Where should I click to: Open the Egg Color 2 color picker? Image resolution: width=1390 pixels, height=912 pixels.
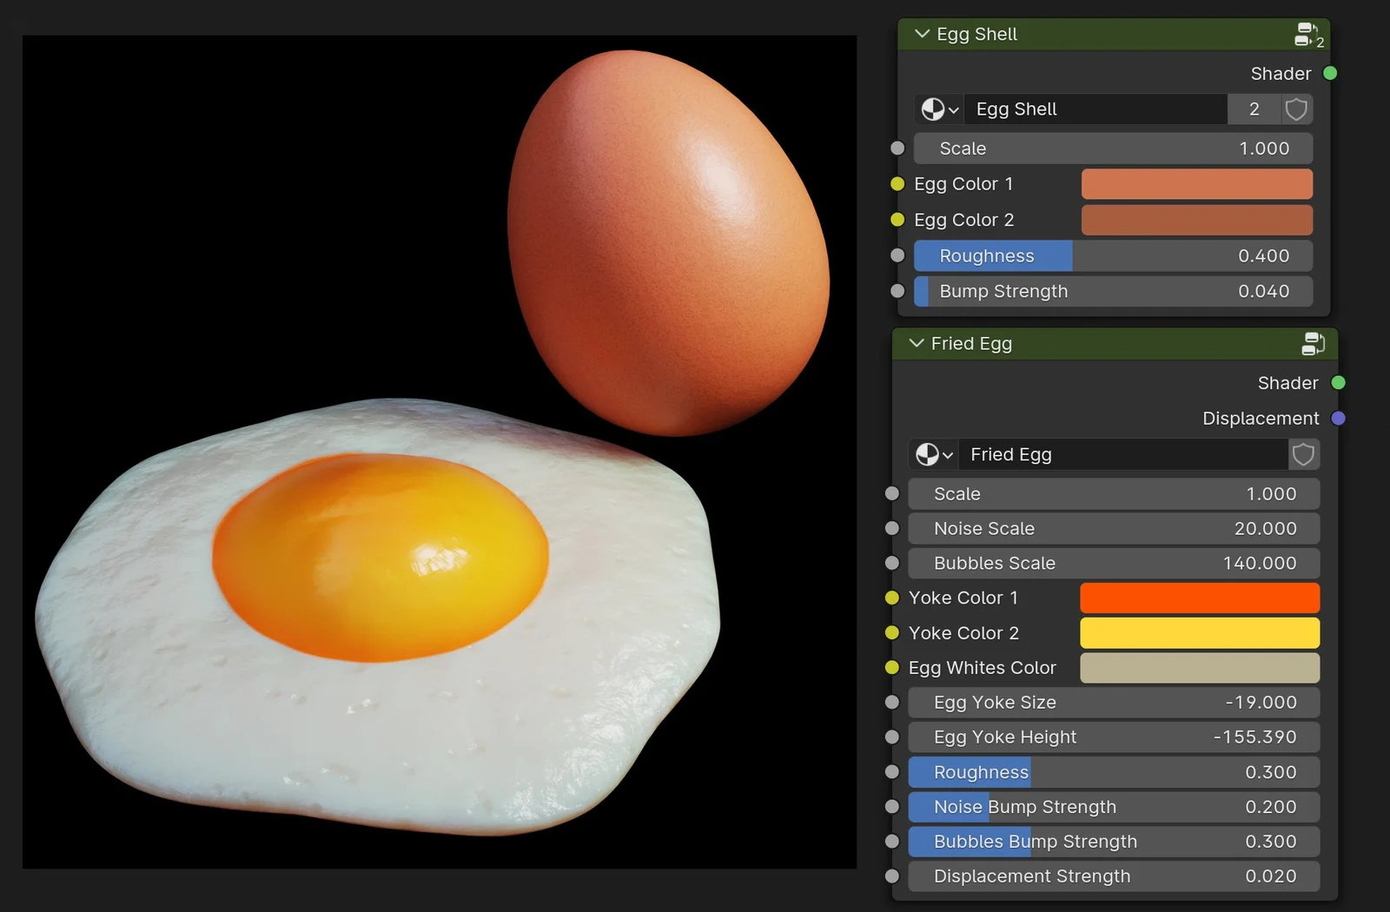tap(1196, 220)
